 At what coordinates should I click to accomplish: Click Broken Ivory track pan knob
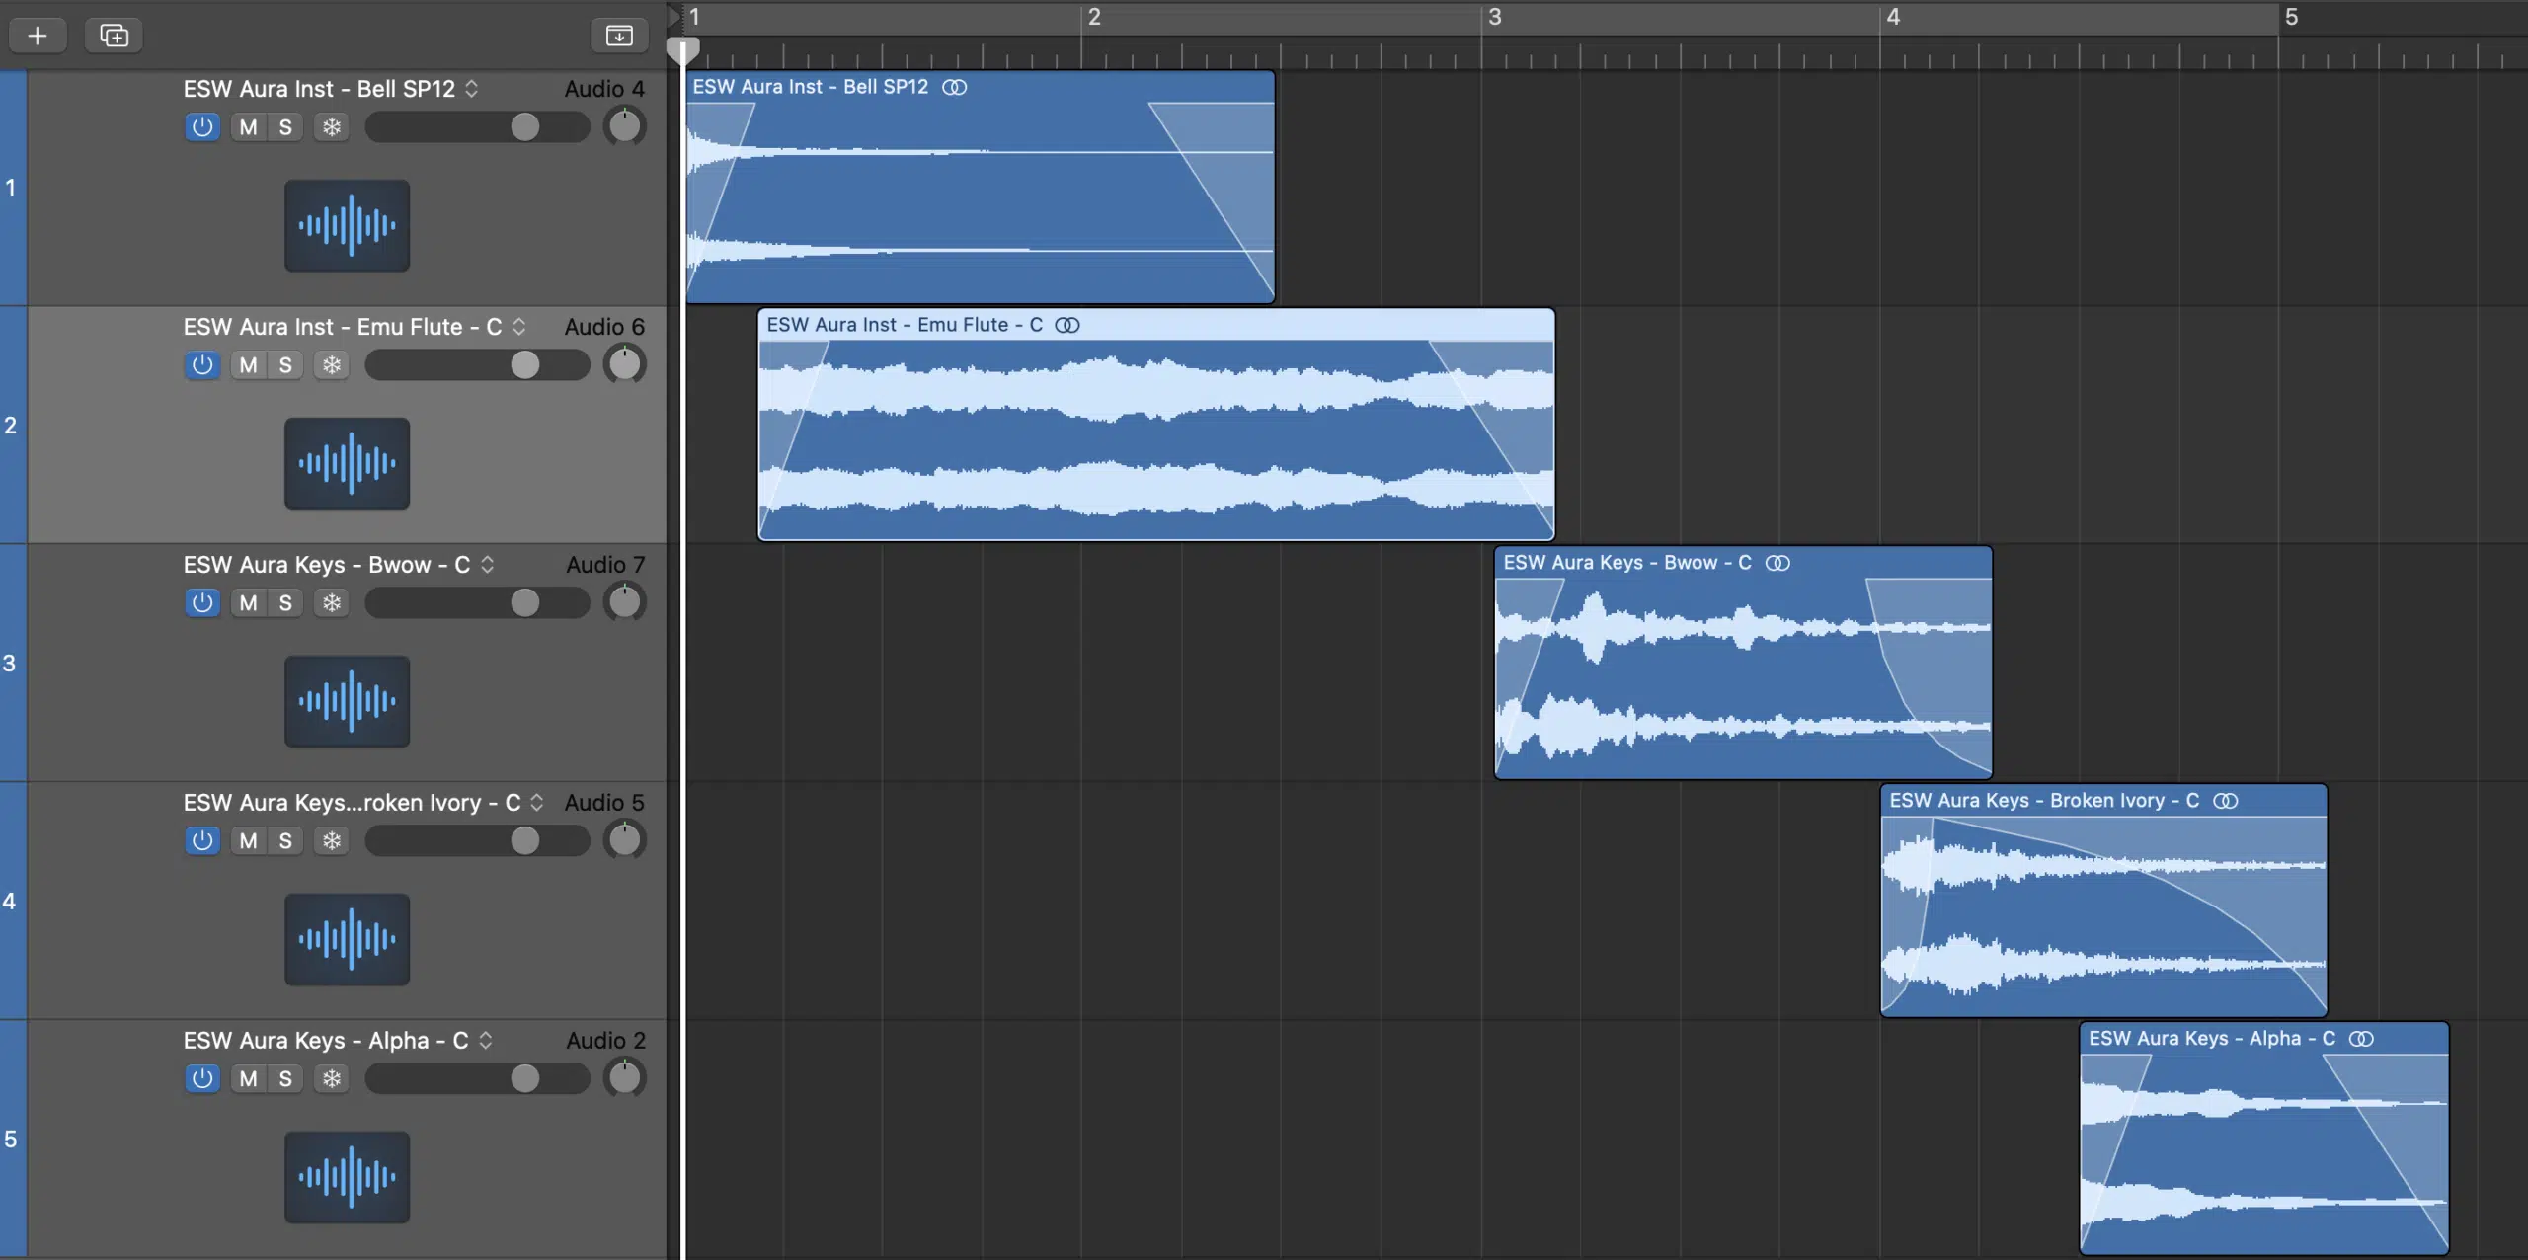[x=625, y=841]
